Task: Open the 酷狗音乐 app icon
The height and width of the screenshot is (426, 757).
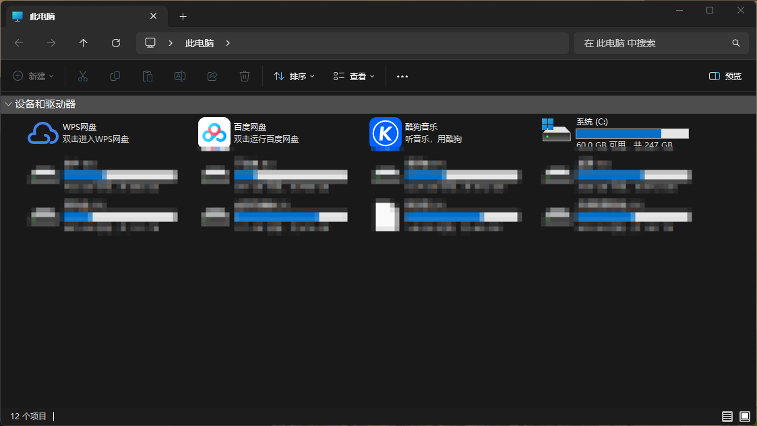Action: click(385, 133)
